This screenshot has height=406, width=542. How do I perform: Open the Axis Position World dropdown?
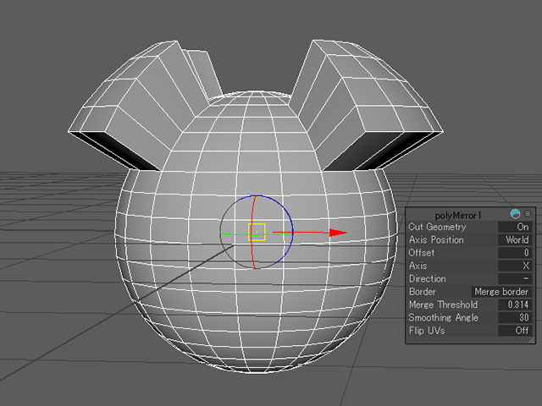515,239
